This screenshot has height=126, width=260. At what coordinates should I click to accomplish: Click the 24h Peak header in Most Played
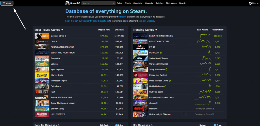click(119, 30)
